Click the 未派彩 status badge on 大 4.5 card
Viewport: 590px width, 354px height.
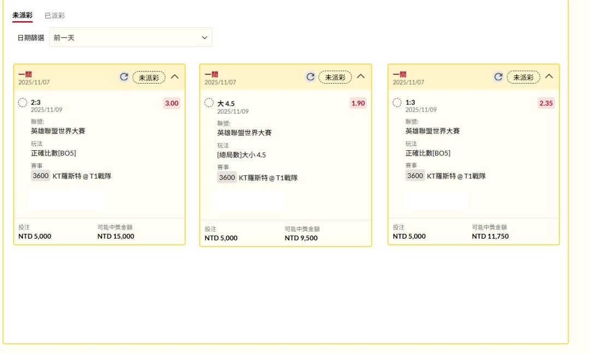(x=335, y=78)
